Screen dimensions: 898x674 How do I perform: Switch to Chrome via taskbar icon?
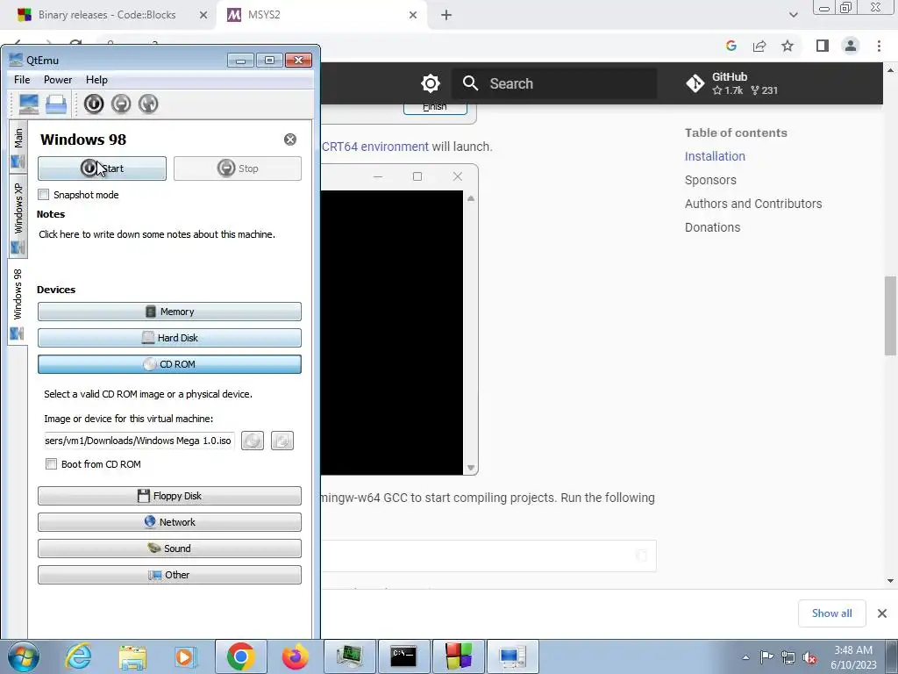tap(241, 656)
